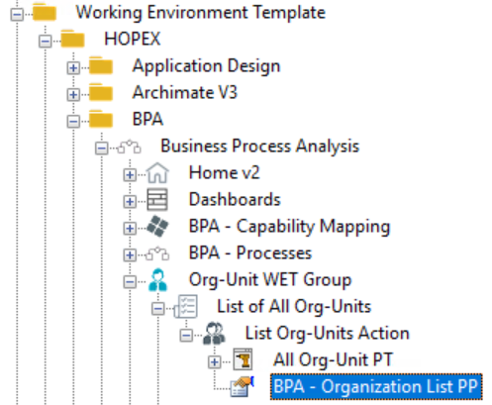Viewport: 492px width, 405px height.
Task: Click the Application Design folder icon
Action: pyautogui.click(x=101, y=65)
